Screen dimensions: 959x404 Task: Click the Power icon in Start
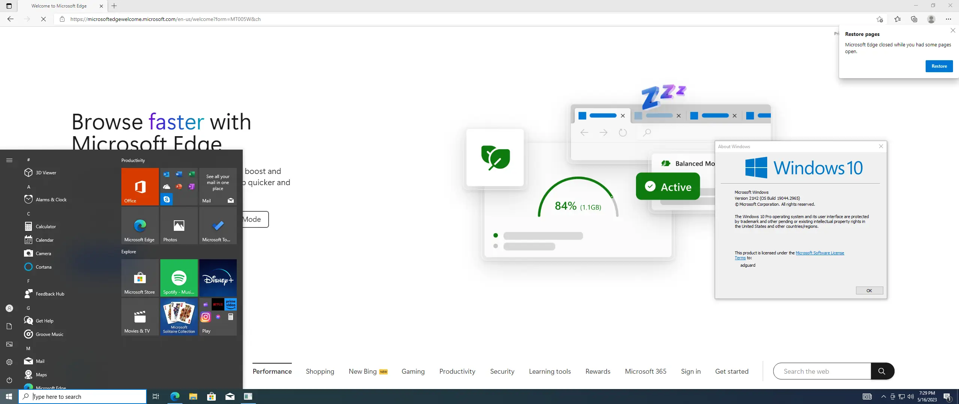9,380
